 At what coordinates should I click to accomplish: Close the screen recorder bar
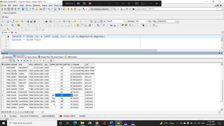tap(157, 3)
